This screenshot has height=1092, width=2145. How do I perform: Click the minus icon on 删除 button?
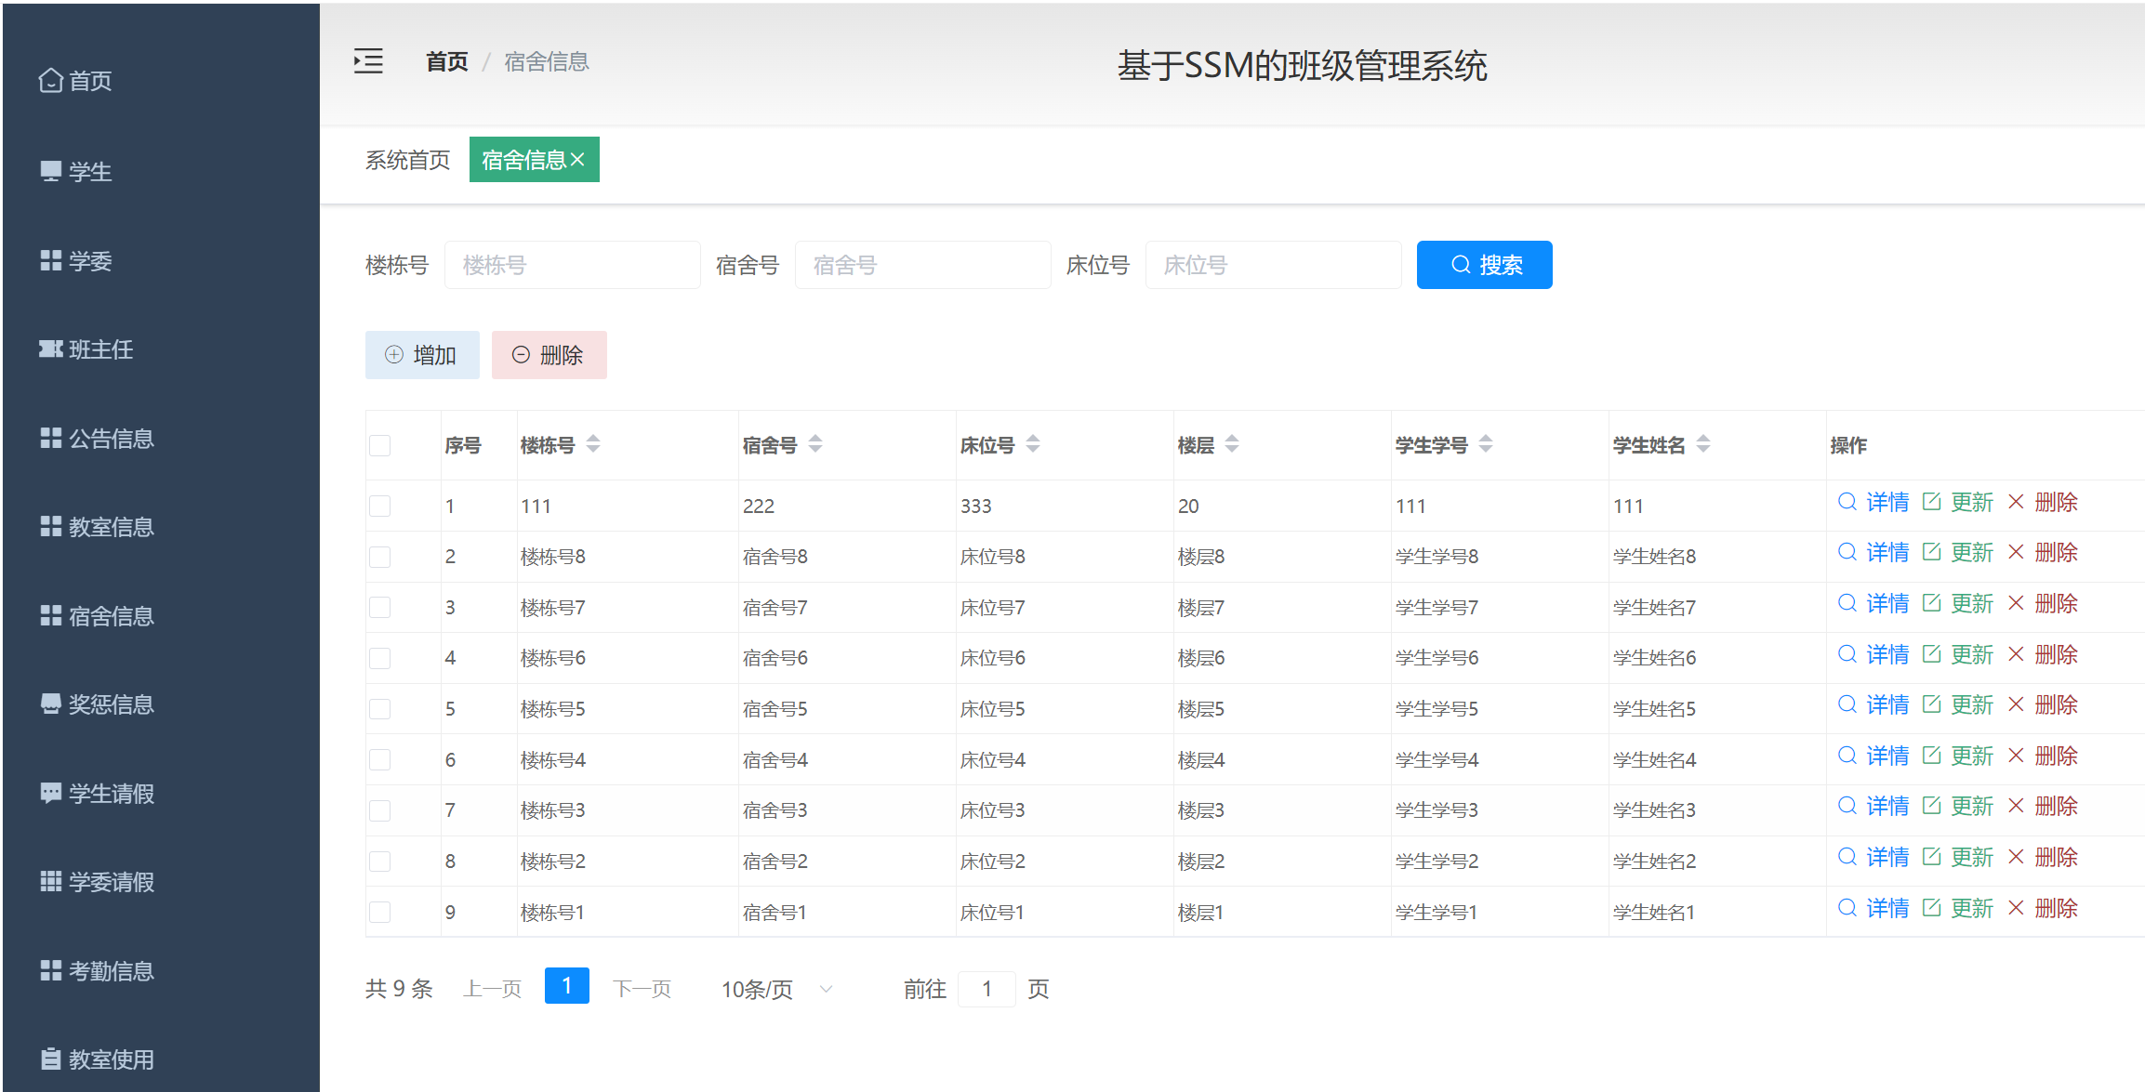point(521,354)
